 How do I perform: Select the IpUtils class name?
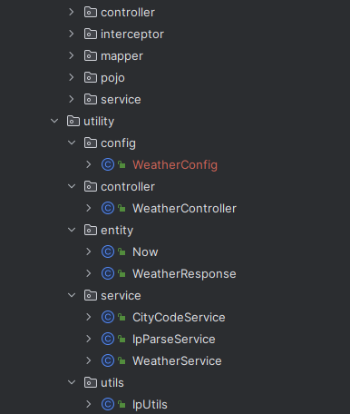(150, 405)
